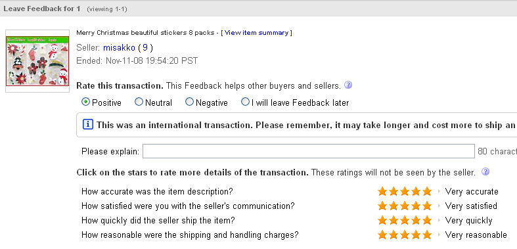This screenshot has height=249, width=517.
Task: Choose the Negative feedback option
Action: pyautogui.click(x=189, y=102)
